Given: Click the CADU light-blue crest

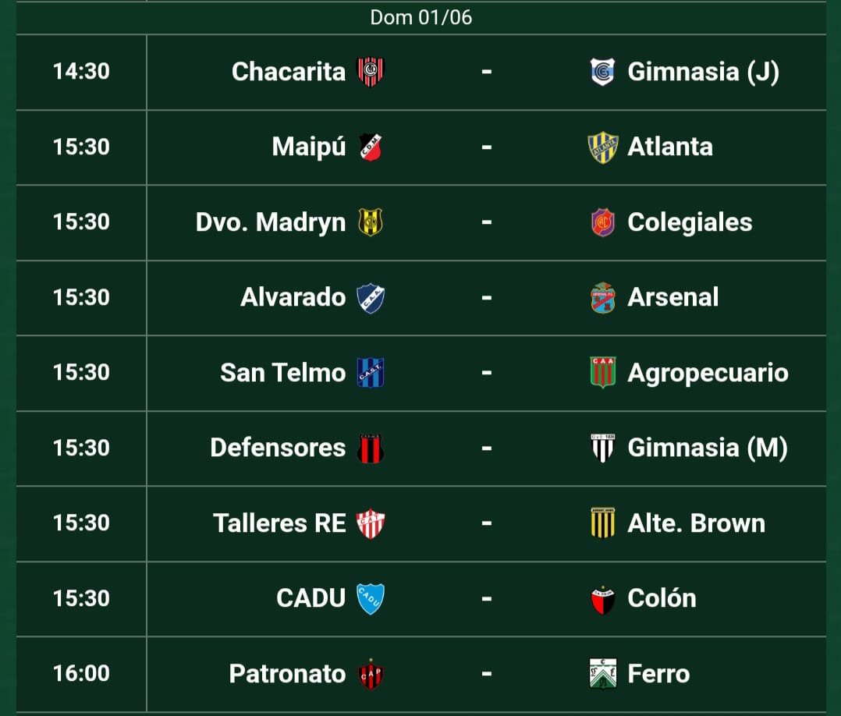Looking at the screenshot, I should 371,598.
